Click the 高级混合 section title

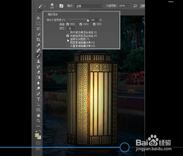coord(53,14)
